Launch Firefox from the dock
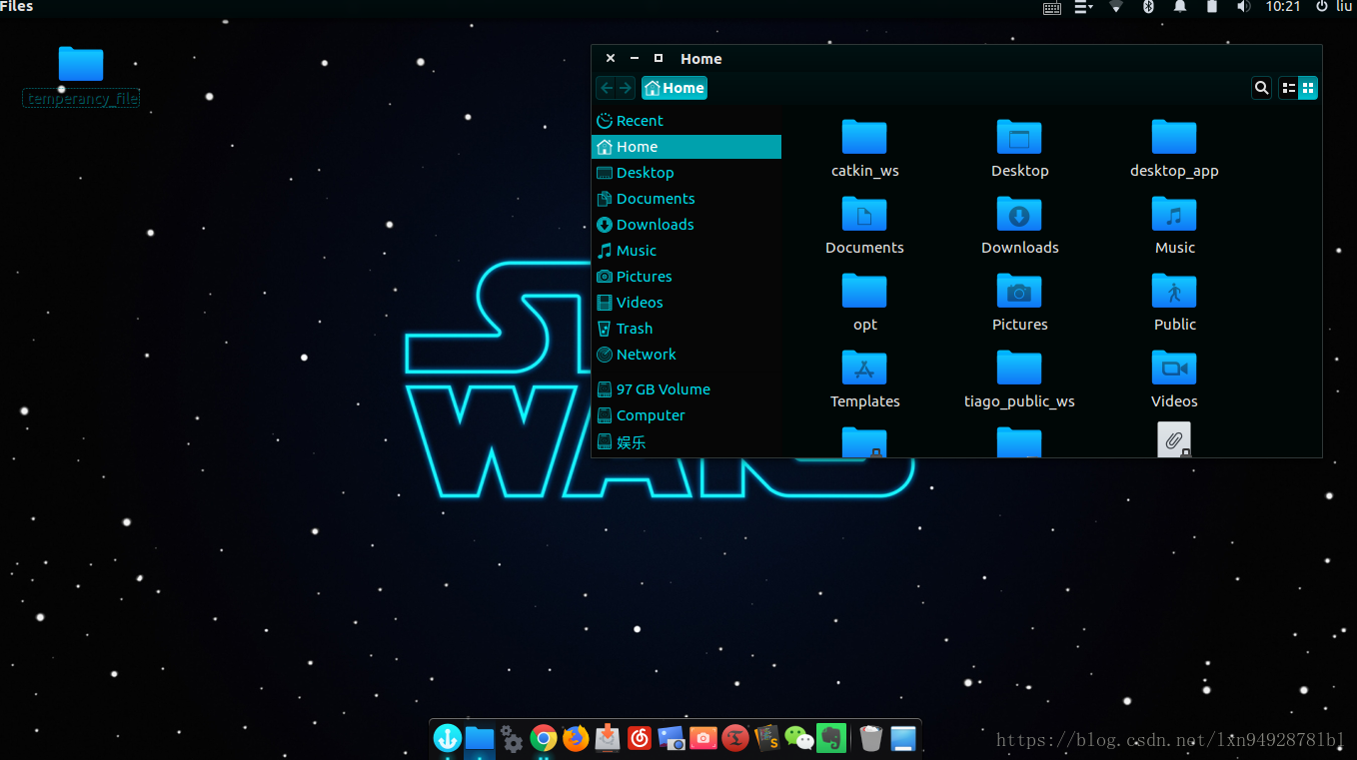Image resolution: width=1357 pixels, height=760 pixels. (x=576, y=738)
